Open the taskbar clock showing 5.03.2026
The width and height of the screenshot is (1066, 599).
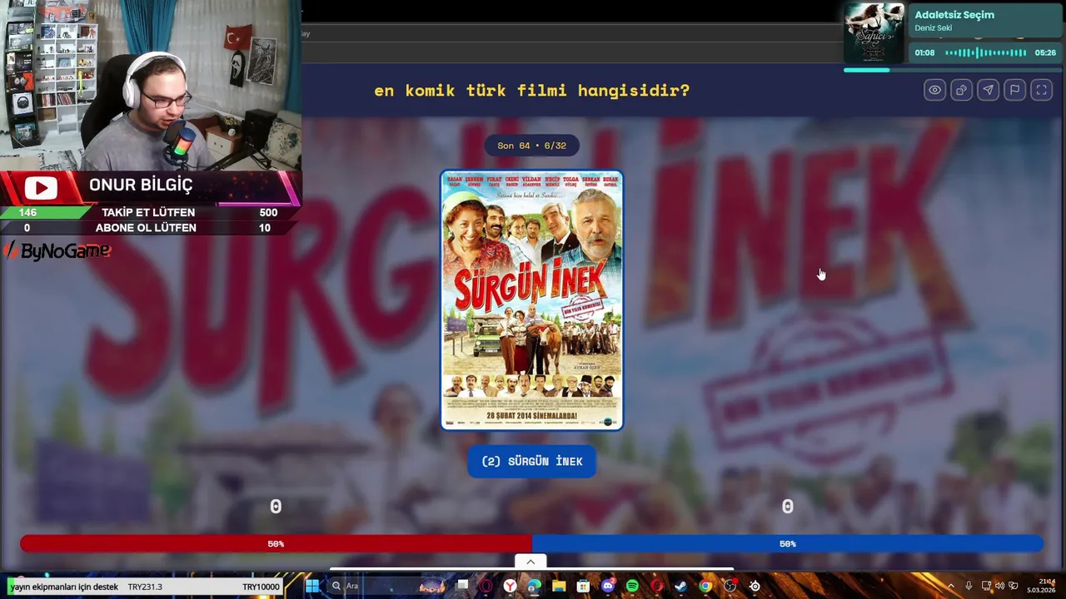1042,586
